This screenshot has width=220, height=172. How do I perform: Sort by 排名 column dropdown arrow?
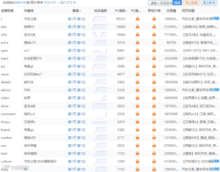pyautogui.click(x=80, y=11)
